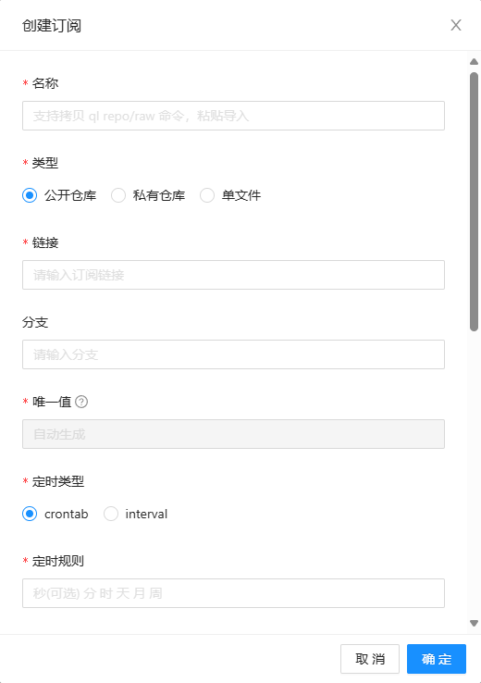Click into the 链接 subscription link field
481x683 pixels.
(233, 275)
